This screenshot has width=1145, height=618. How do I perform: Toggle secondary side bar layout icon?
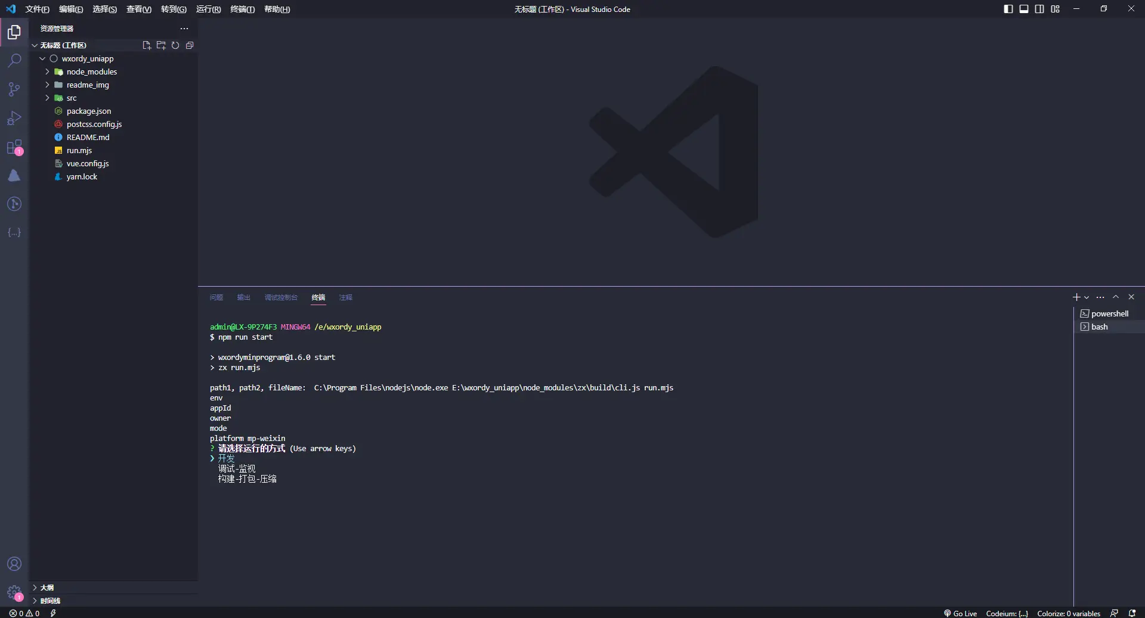pyautogui.click(x=1039, y=9)
